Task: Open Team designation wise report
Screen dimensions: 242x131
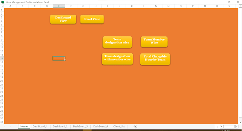Action: point(117,42)
